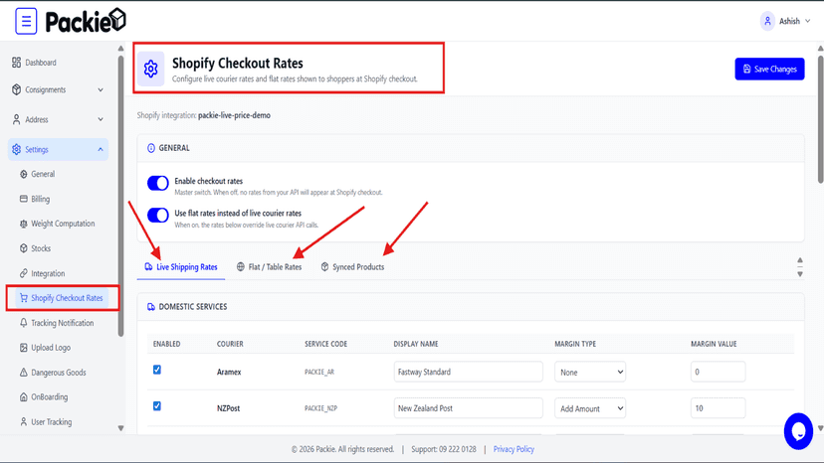Edit the Fastway Standard display name field
Viewport: 824px width, 463px height.
point(468,372)
